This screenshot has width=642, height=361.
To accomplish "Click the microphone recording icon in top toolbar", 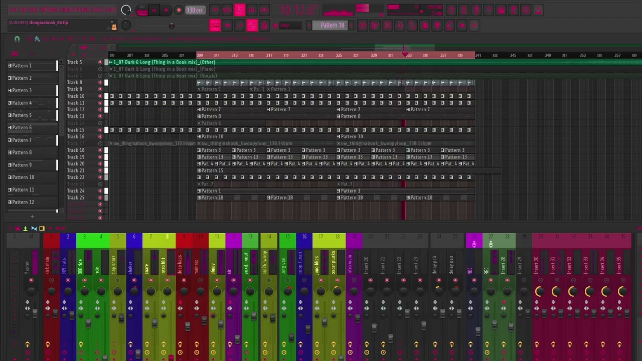I will [476, 10].
